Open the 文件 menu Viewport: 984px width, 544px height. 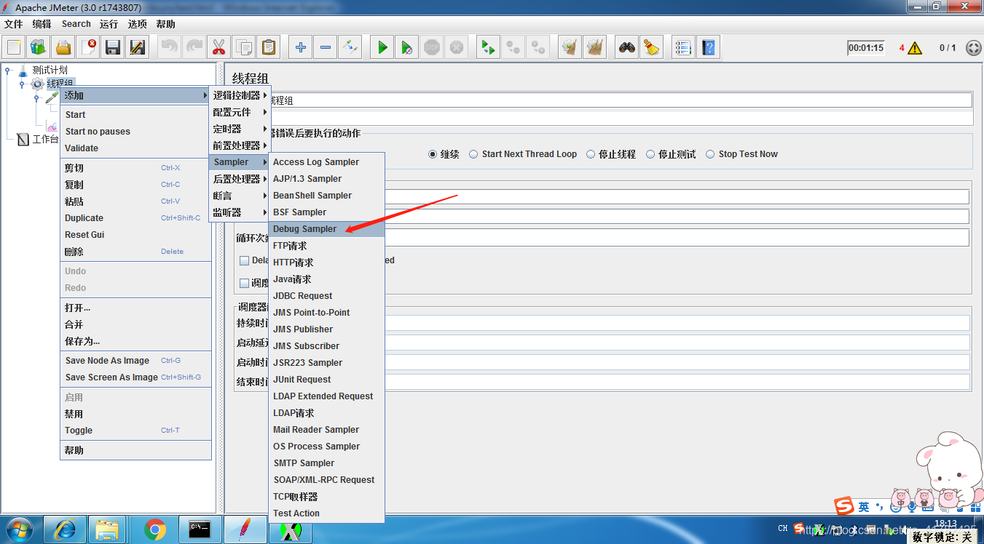pos(13,24)
